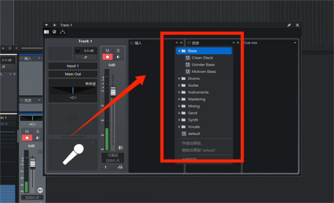
Task: Click the 无编组 group field
Action: tap(112, 155)
